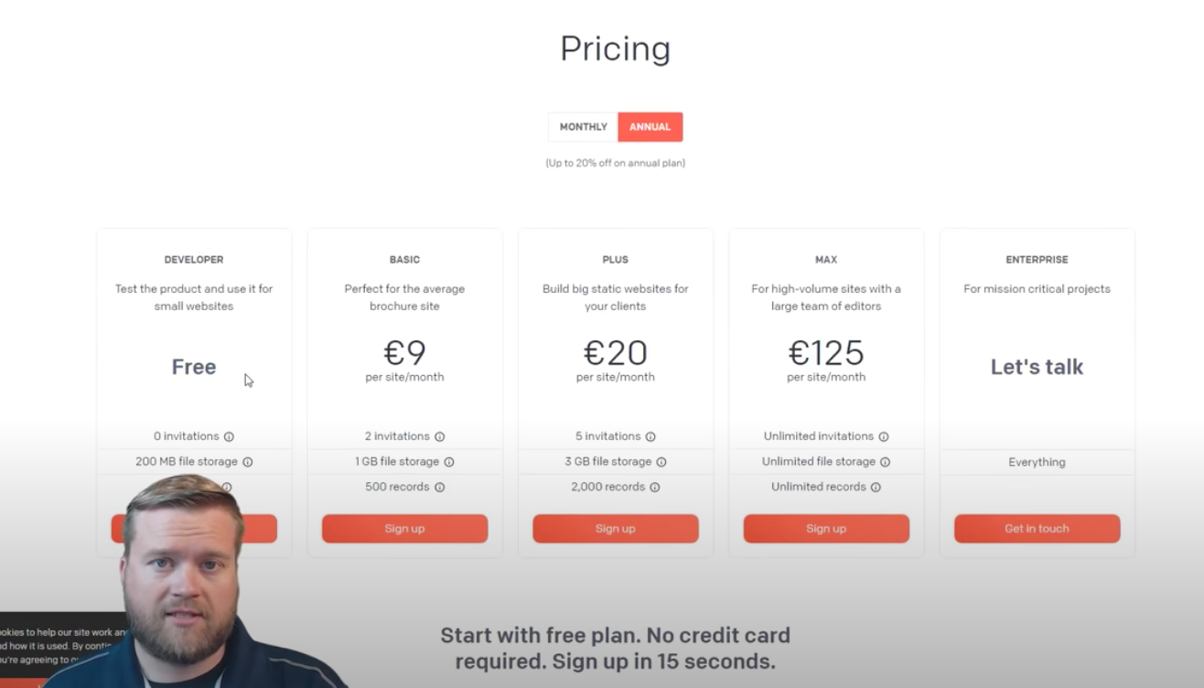Open info icon beside 5 invitations
The image size is (1204, 688).
pos(650,436)
